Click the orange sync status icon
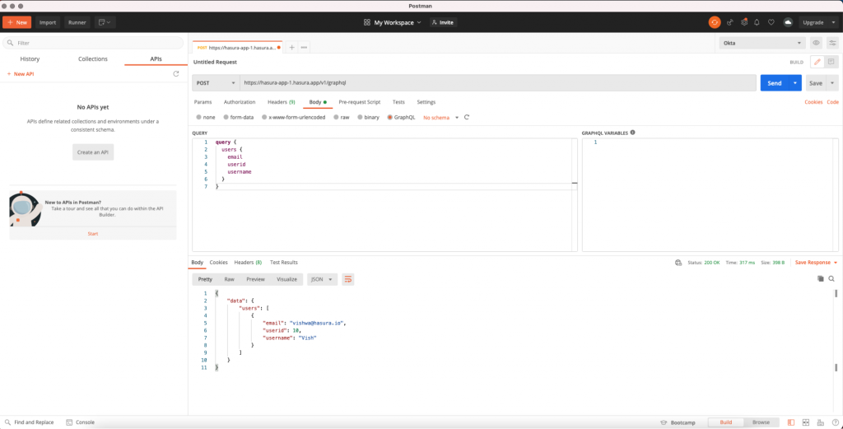 tap(715, 22)
